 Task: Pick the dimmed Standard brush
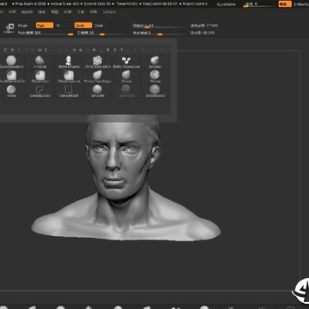click(x=126, y=91)
